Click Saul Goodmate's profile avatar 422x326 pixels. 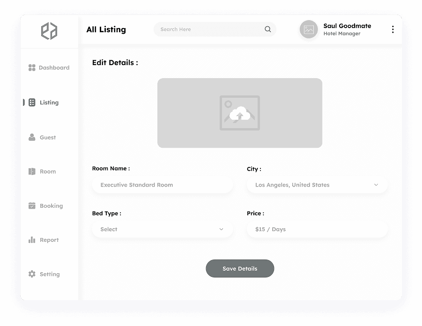tap(308, 29)
